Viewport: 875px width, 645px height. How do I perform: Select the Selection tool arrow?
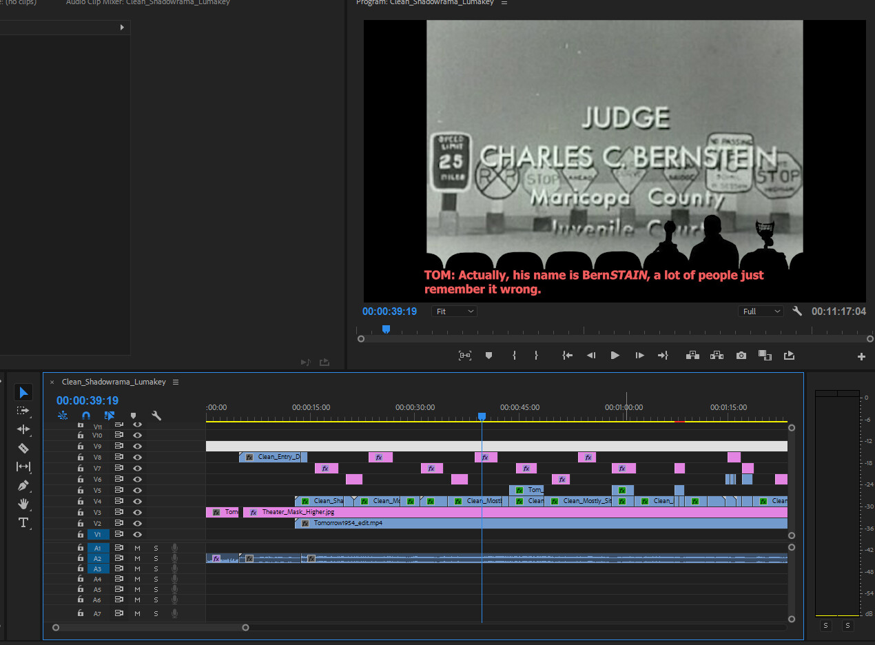23,392
